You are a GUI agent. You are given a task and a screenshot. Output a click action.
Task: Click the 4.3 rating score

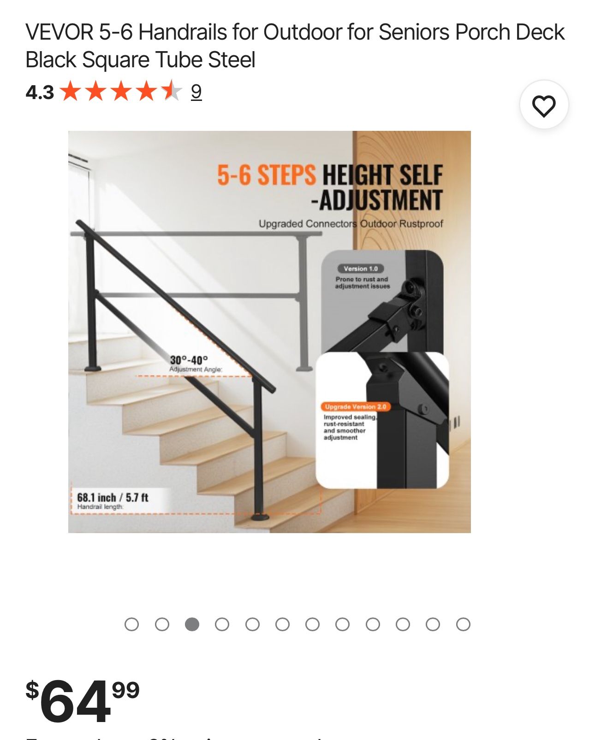pos(40,92)
